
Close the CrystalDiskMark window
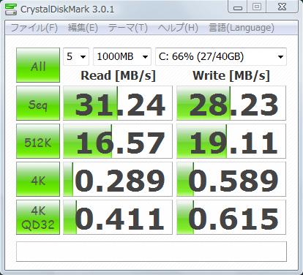[282, 7]
